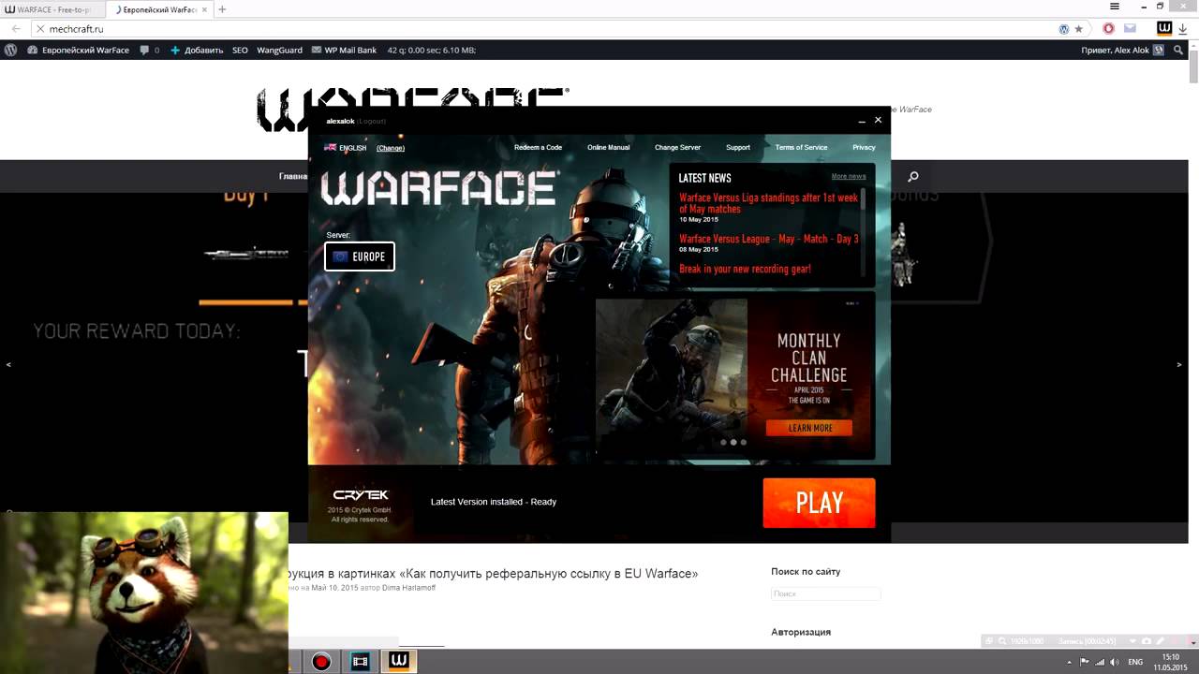1199x674 pixels.
Task: Click ENG language indicator in tray
Action: [x=1135, y=662]
